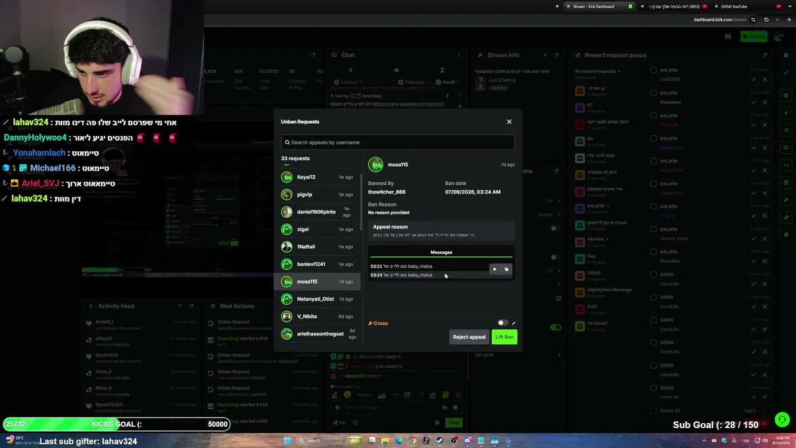Switch to the (3054) YouTube tab
This screenshot has height=448, width=796.
click(746, 6)
